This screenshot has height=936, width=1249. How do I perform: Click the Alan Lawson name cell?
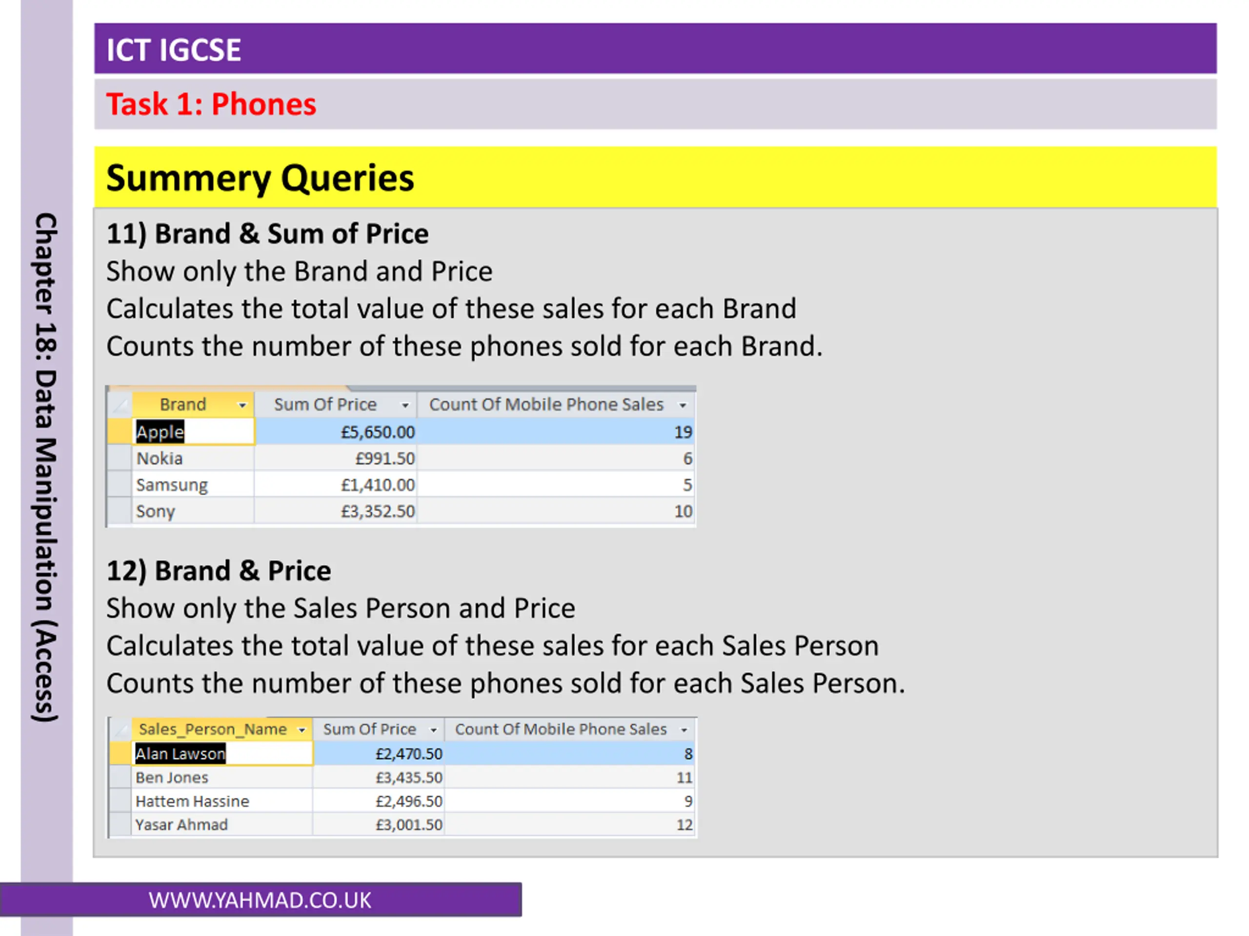tap(222, 754)
